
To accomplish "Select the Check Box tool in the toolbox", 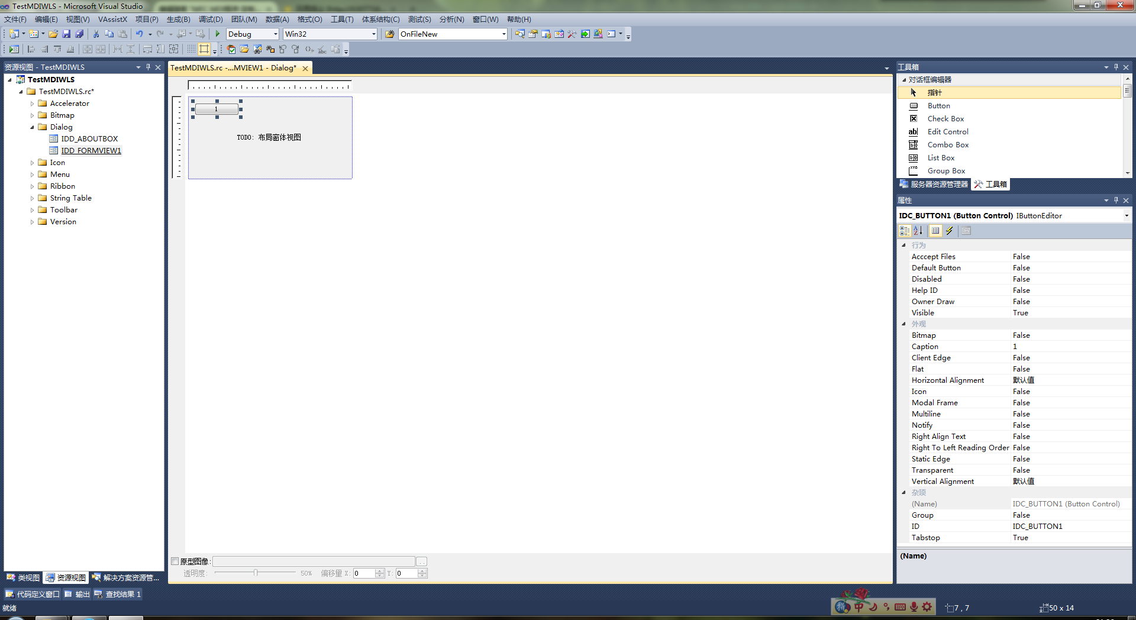I will click(1009, 119).
